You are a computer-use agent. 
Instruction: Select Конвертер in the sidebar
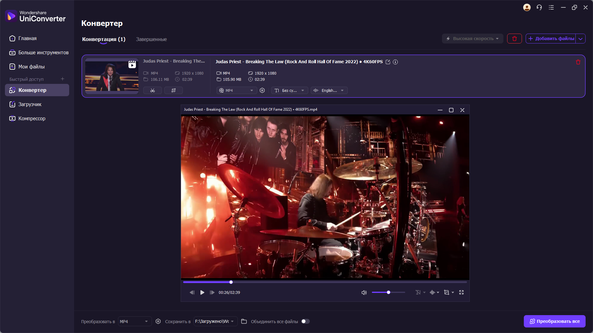[x=37, y=90]
